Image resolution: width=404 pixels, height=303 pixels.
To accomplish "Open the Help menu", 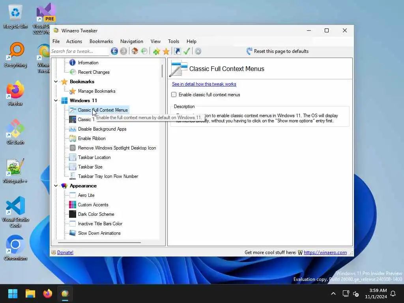I will [191, 41].
